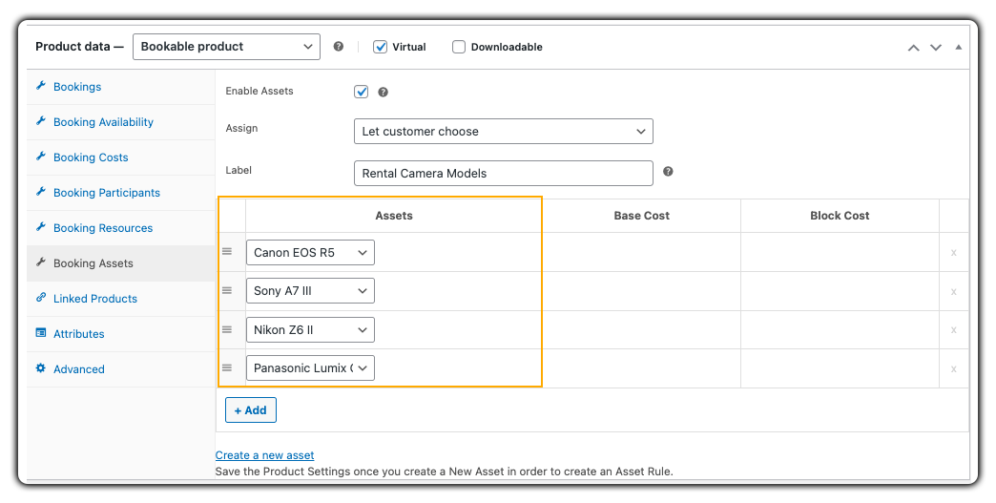Click the help icon next to product type

[x=339, y=47]
